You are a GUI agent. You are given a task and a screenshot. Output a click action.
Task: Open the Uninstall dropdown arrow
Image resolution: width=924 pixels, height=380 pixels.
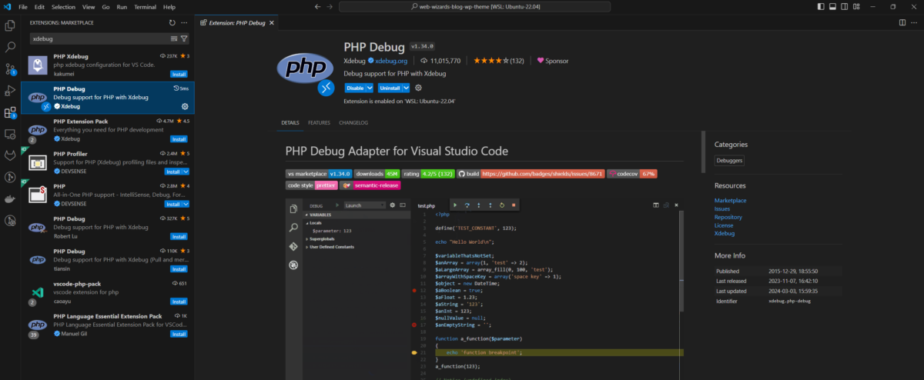(406, 88)
